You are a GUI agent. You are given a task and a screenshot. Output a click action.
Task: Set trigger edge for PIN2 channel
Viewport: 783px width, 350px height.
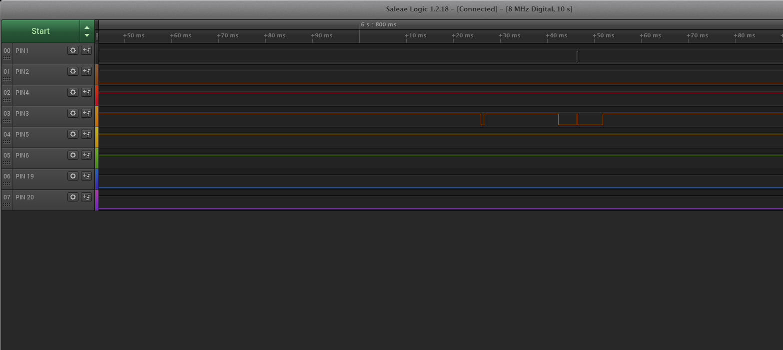click(86, 71)
